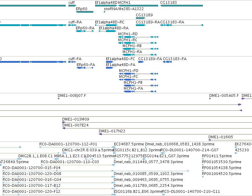252x196 pixels.
Task: Select the RC0-DA0001-130700-117-B12 label
Action: click(31, 186)
